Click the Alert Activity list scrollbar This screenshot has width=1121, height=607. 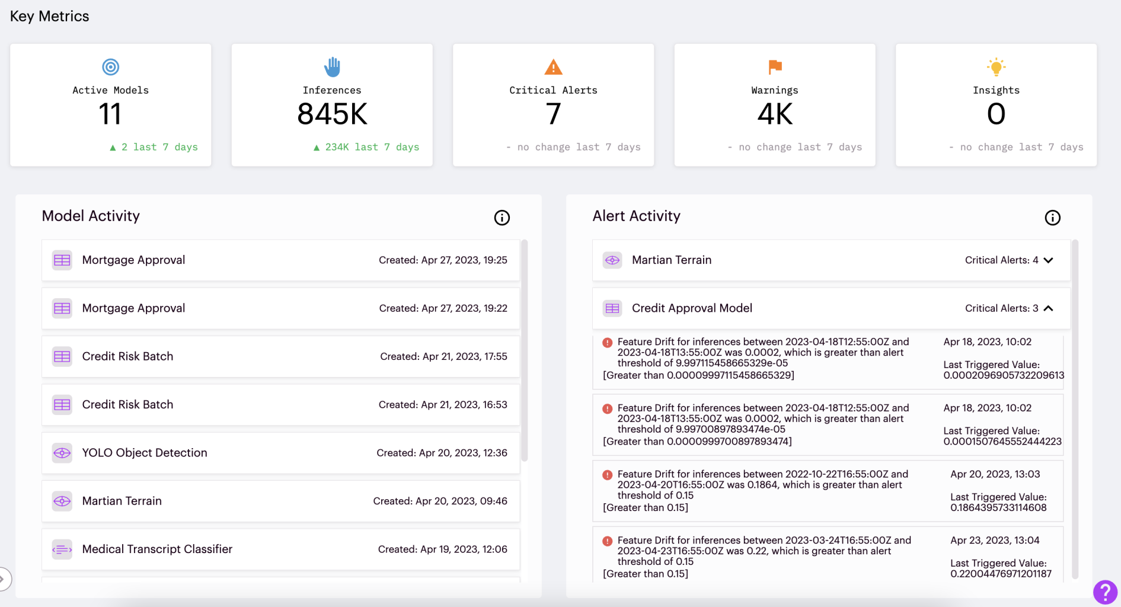tap(1075, 409)
